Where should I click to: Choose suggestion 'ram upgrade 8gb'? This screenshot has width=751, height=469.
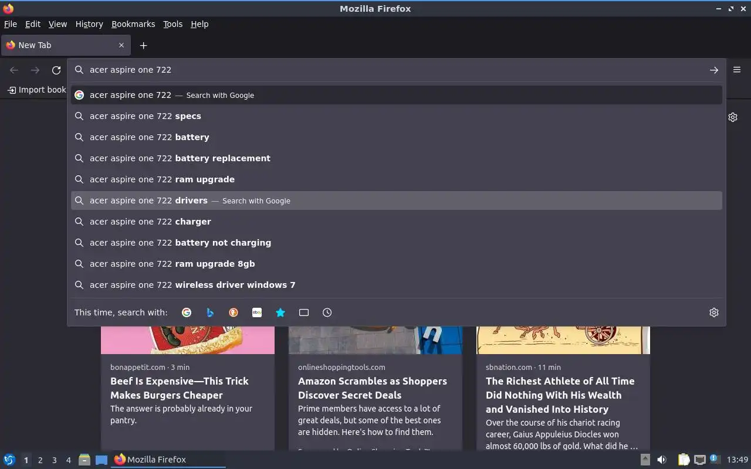click(x=397, y=264)
